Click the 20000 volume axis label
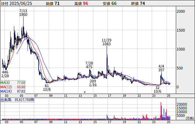 [182, 104]
